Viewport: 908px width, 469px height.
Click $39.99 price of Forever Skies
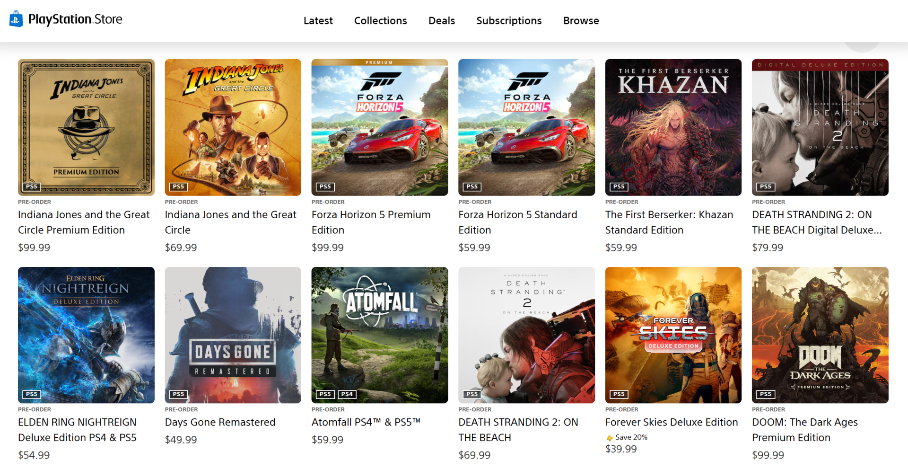tap(621, 449)
